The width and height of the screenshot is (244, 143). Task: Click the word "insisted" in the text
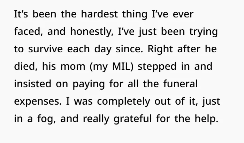33,84
